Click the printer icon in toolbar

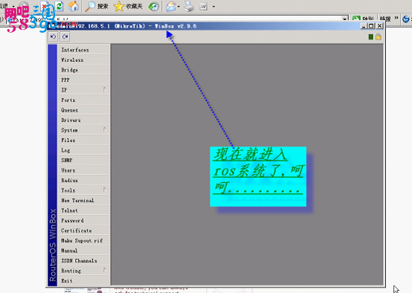pyautogui.click(x=189, y=6)
